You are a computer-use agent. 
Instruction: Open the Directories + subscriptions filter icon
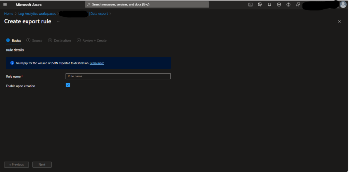pos(260,5)
